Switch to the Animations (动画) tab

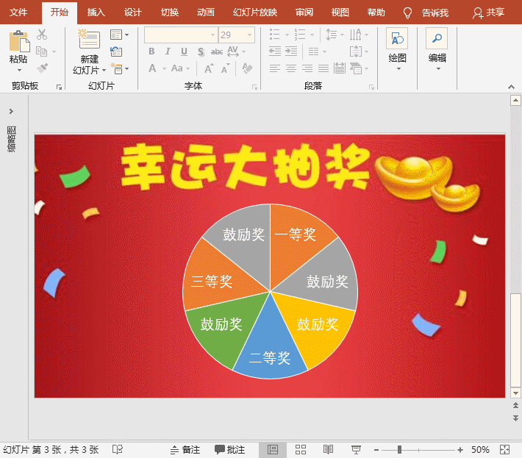click(206, 12)
